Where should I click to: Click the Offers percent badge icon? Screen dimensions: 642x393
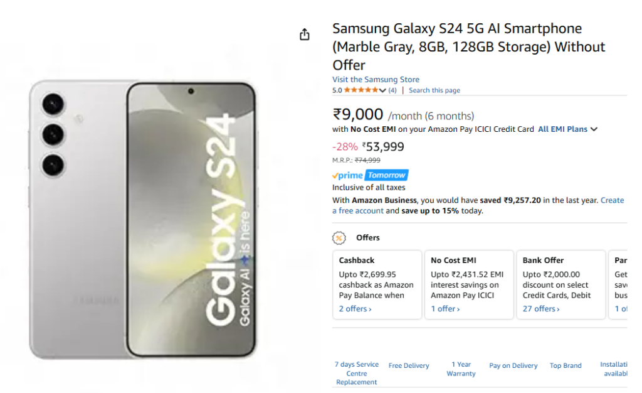click(339, 238)
